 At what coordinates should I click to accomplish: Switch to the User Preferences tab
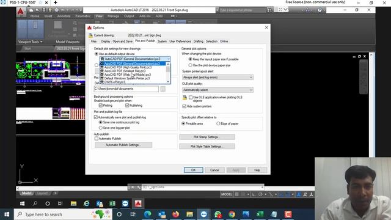(180, 42)
